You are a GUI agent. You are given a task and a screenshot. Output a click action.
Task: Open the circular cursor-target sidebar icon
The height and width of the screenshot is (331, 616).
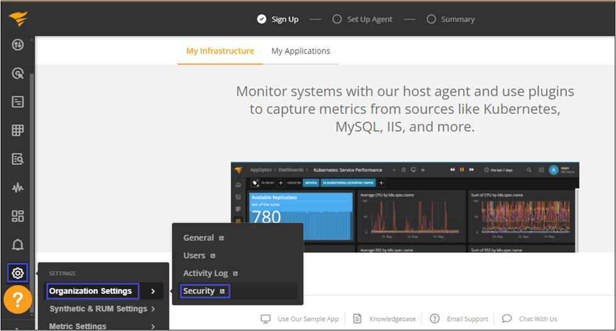coord(18,73)
